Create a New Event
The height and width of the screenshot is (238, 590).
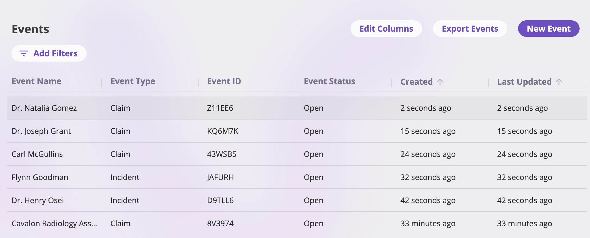[x=549, y=29]
